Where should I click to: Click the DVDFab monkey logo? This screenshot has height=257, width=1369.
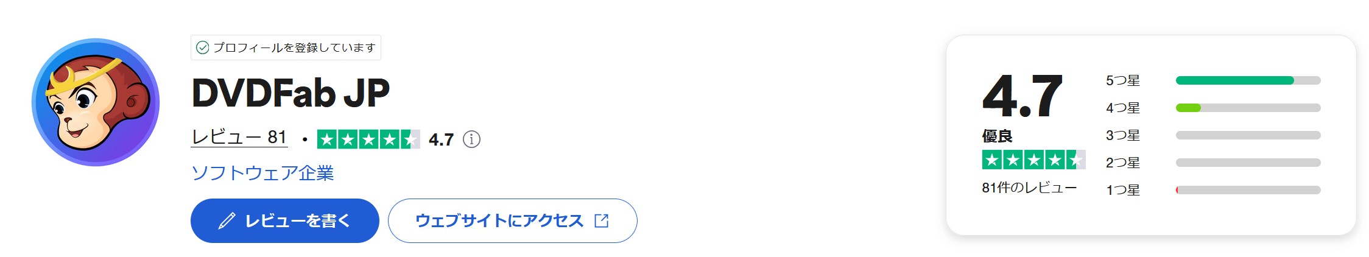tap(96, 102)
